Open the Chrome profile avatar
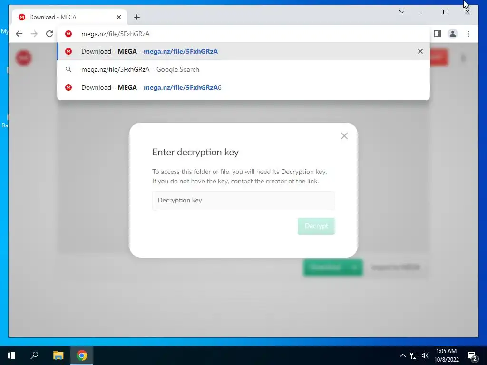The width and height of the screenshot is (487, 365). tap(453, 34)
